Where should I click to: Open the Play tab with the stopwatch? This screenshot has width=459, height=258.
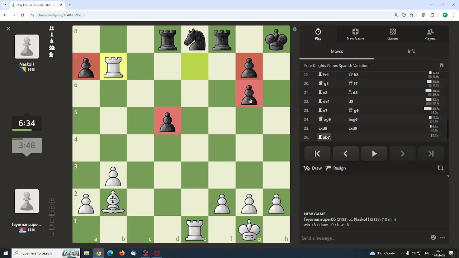point(318,34)
